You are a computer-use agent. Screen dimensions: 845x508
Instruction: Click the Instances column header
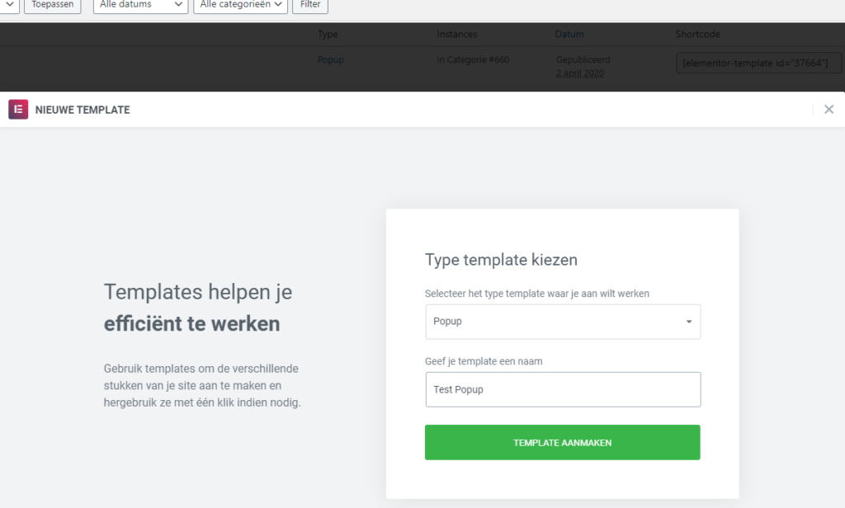(457, 34)
